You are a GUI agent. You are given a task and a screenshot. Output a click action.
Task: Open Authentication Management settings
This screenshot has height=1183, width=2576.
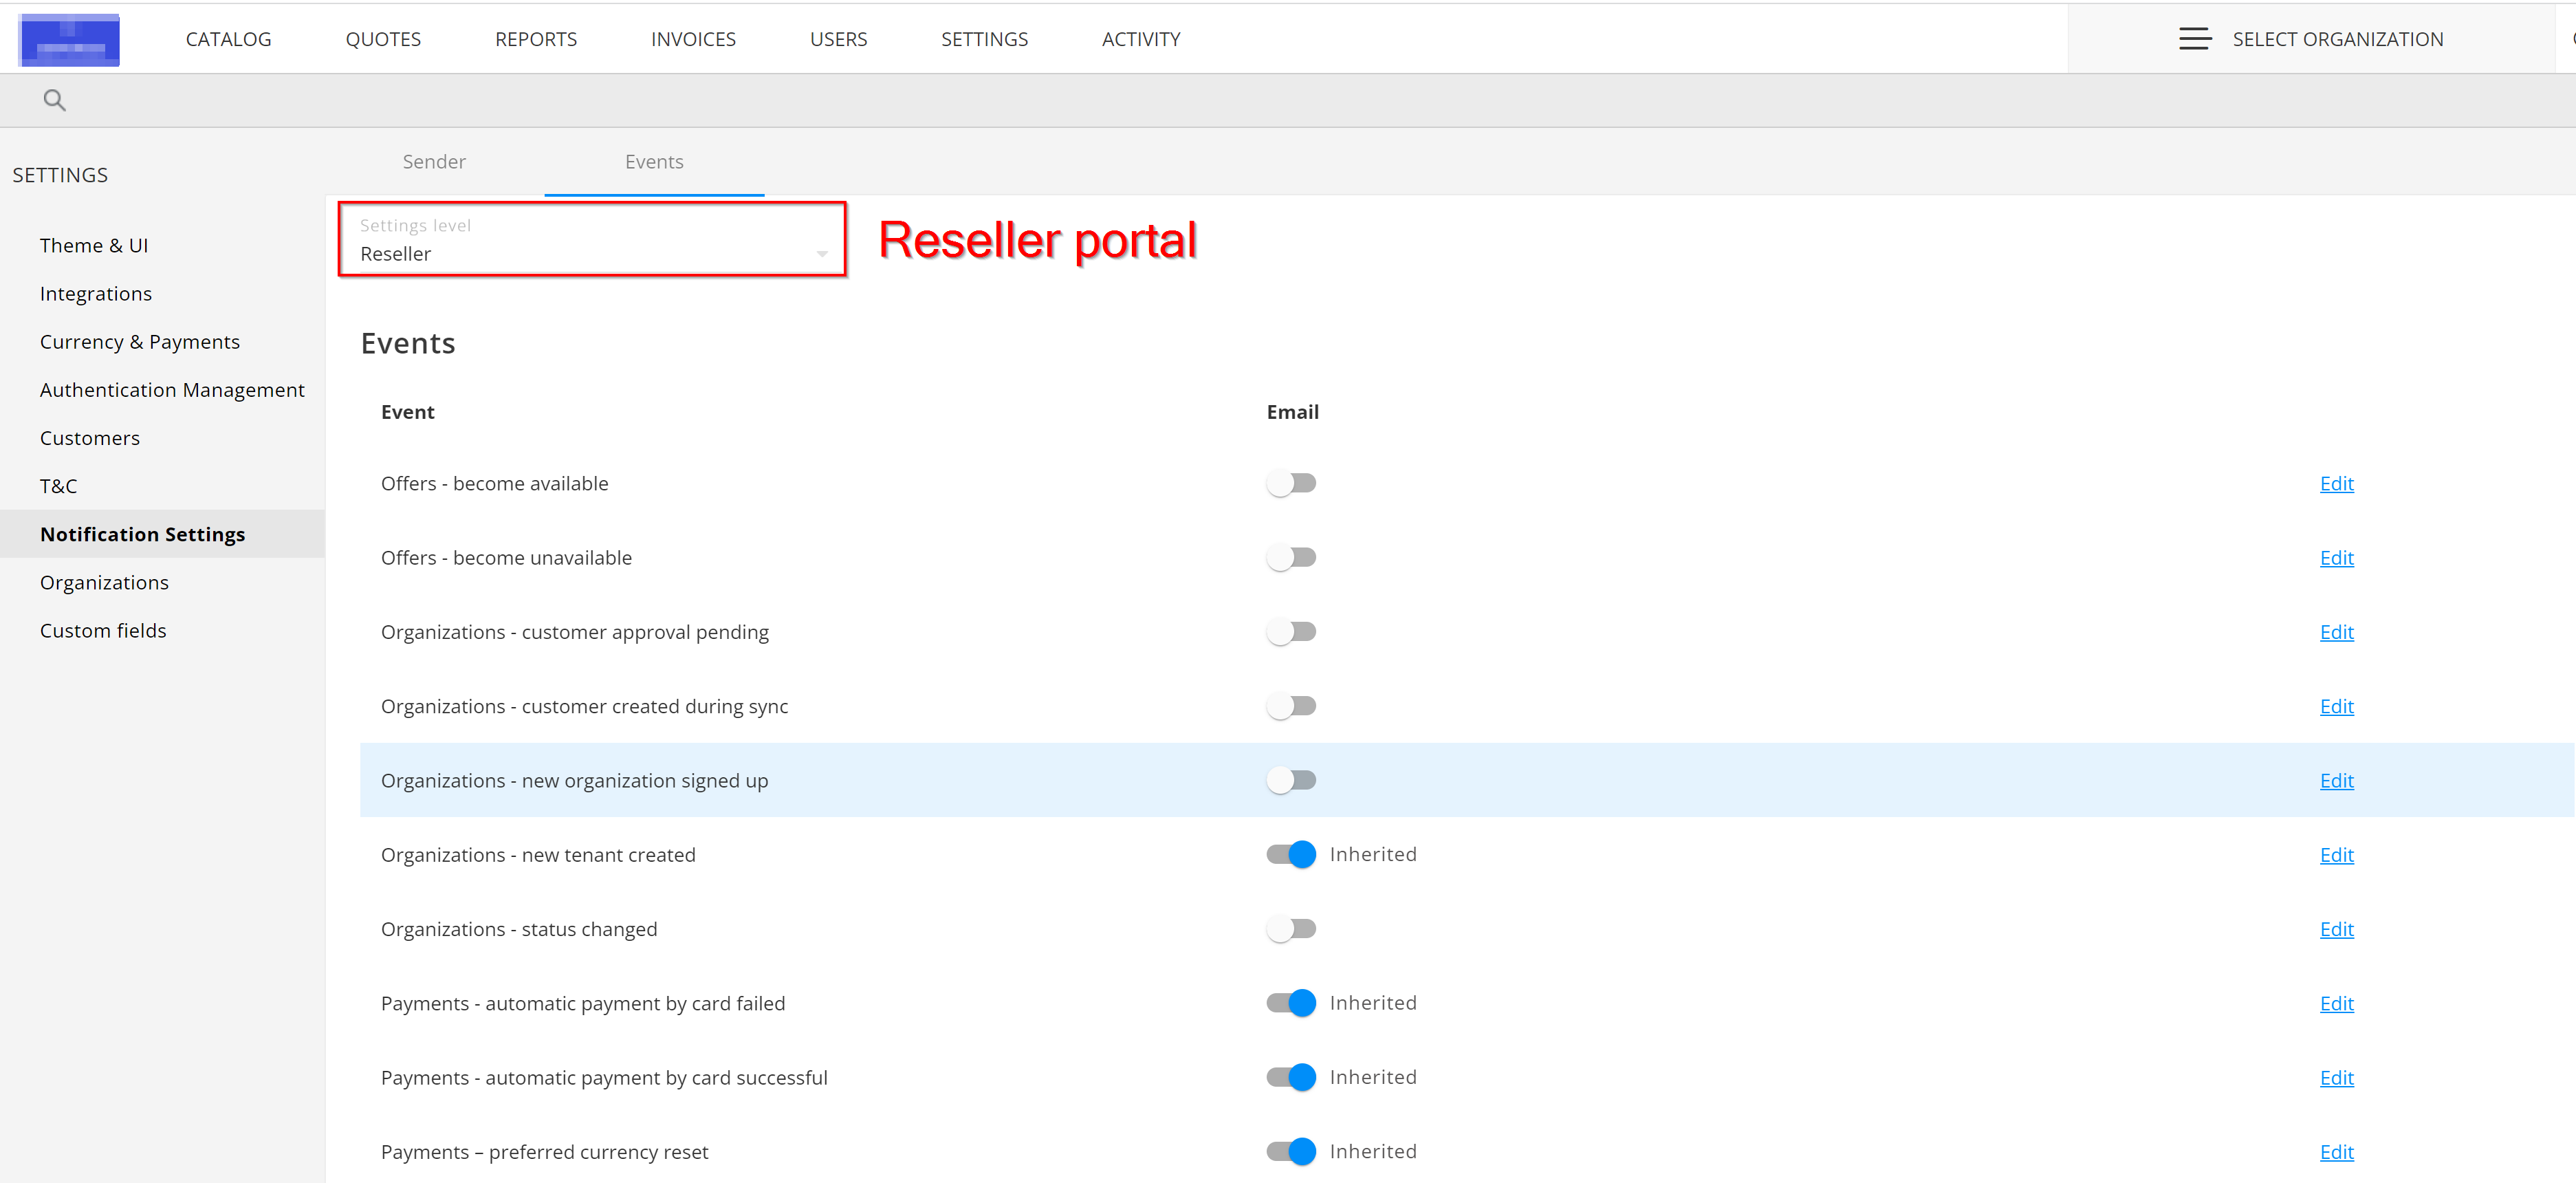(172, 390)
